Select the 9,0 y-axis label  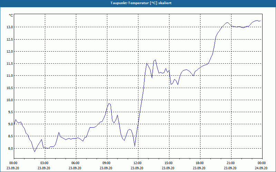click(x=11, y=124)
